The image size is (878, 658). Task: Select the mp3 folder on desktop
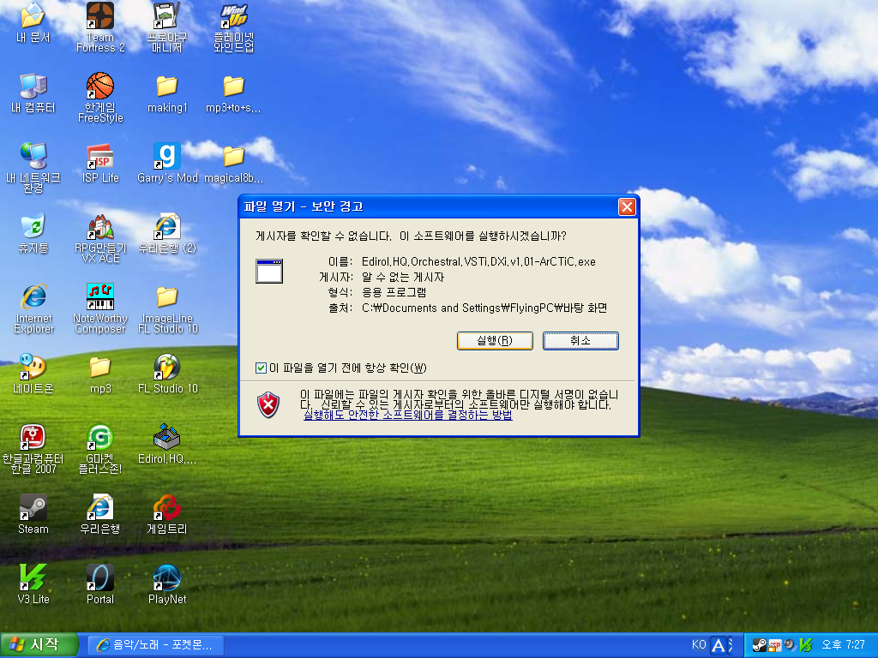[100, 374]
